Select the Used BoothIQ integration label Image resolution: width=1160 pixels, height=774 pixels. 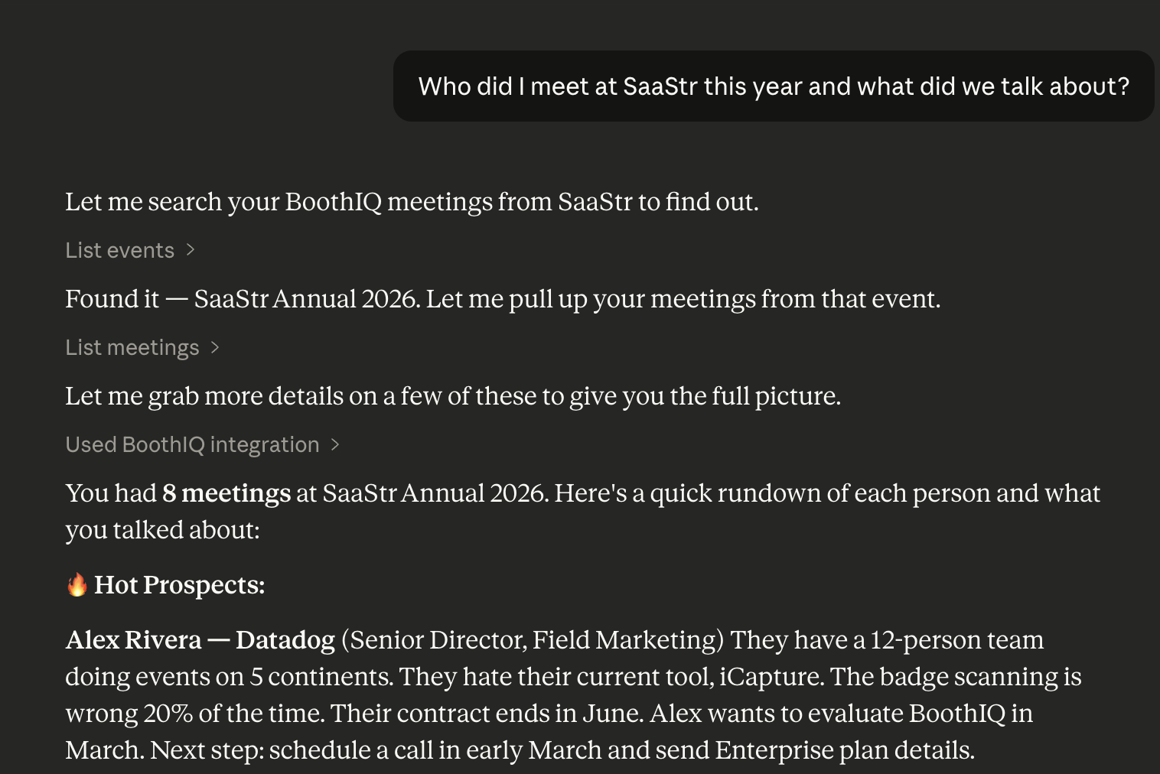191,444
